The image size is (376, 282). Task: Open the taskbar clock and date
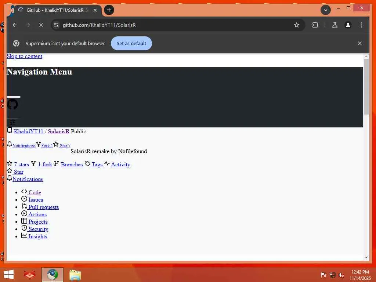(x=360, y=275)
